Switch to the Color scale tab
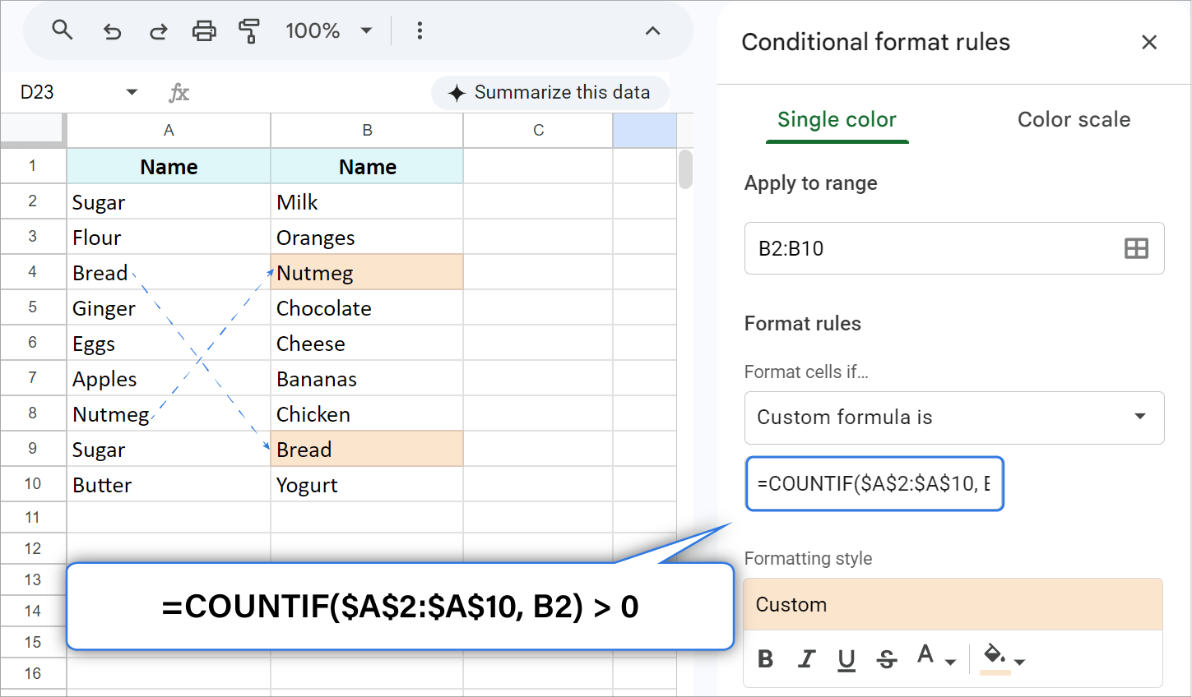 (x=1074, y=120)
